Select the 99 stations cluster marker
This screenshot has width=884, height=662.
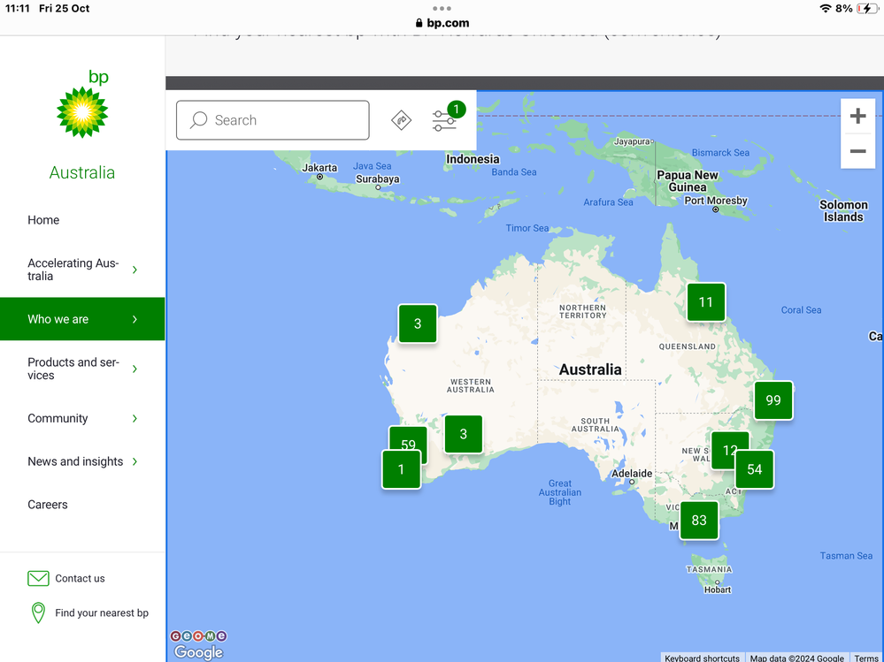tap(773, 400)
